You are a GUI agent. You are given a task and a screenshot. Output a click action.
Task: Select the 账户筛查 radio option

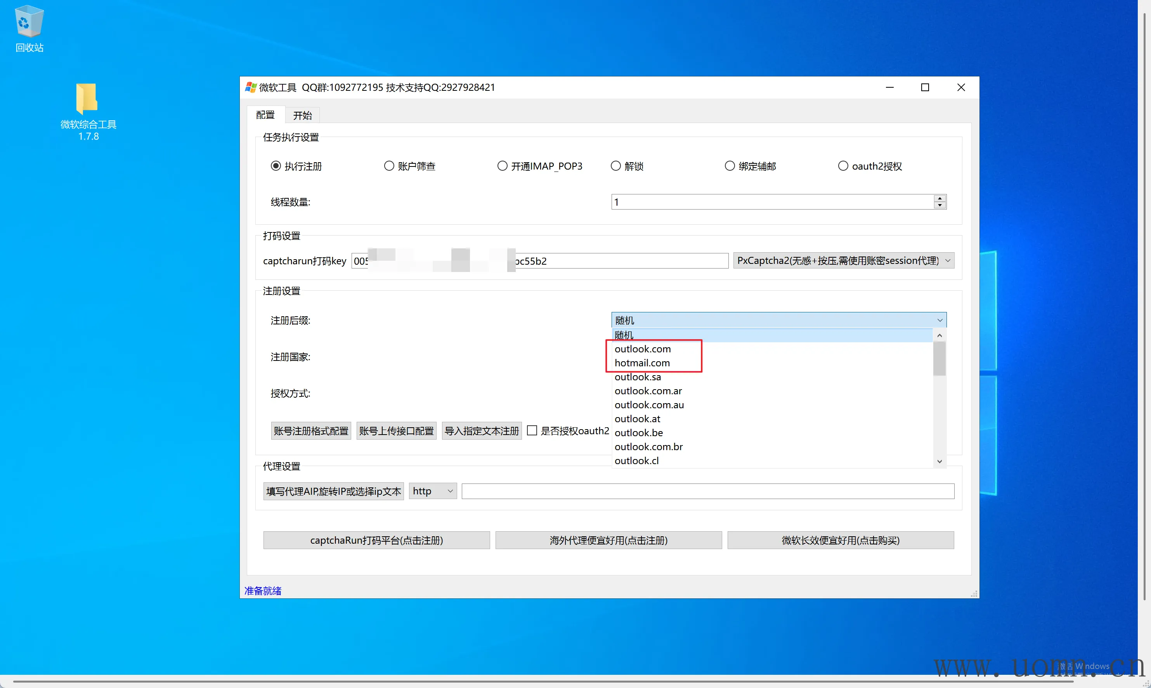[x=389, y=166]
